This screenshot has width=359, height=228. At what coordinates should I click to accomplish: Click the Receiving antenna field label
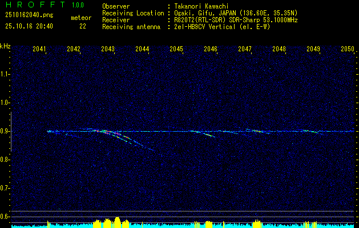click(131, 27)
